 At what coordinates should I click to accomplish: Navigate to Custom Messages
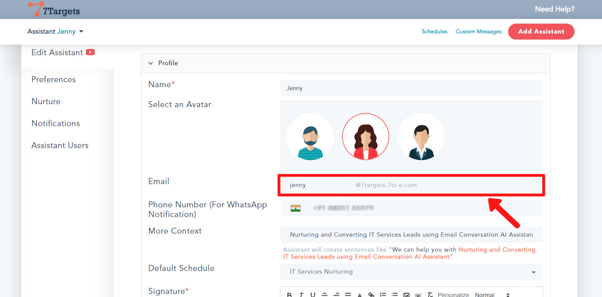point(478,31)
